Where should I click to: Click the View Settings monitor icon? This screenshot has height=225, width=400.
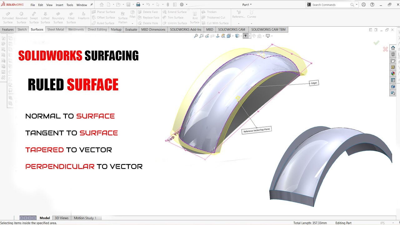point(268,36)
